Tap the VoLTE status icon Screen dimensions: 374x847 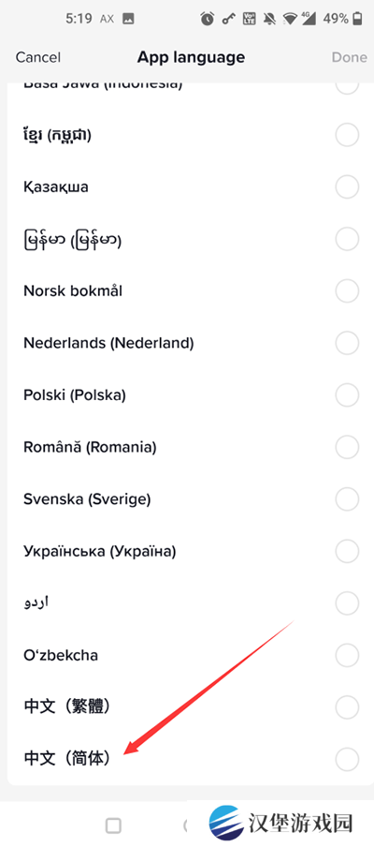(250, 19)
